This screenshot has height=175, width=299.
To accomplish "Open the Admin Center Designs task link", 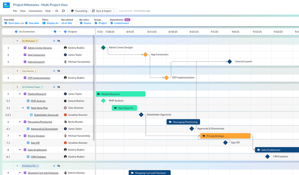I will click(x=40, y=48).
